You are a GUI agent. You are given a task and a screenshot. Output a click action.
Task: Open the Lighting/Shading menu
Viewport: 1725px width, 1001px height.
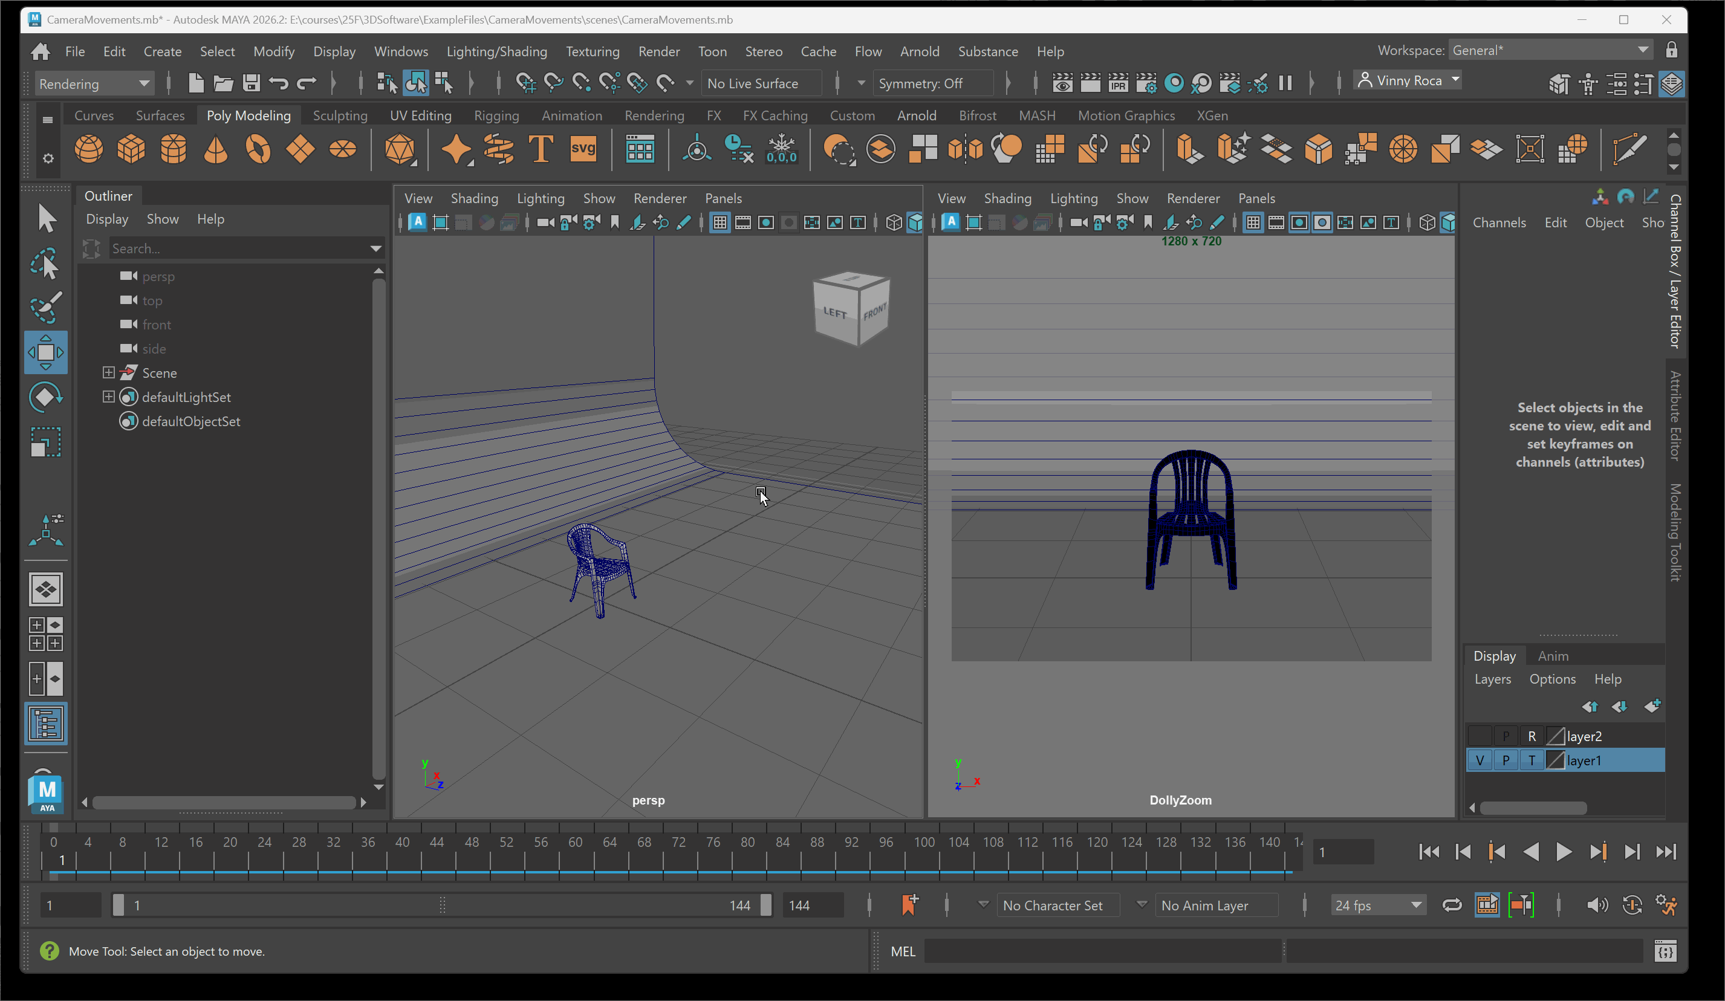pyautogui.click(x=496, y=51)
